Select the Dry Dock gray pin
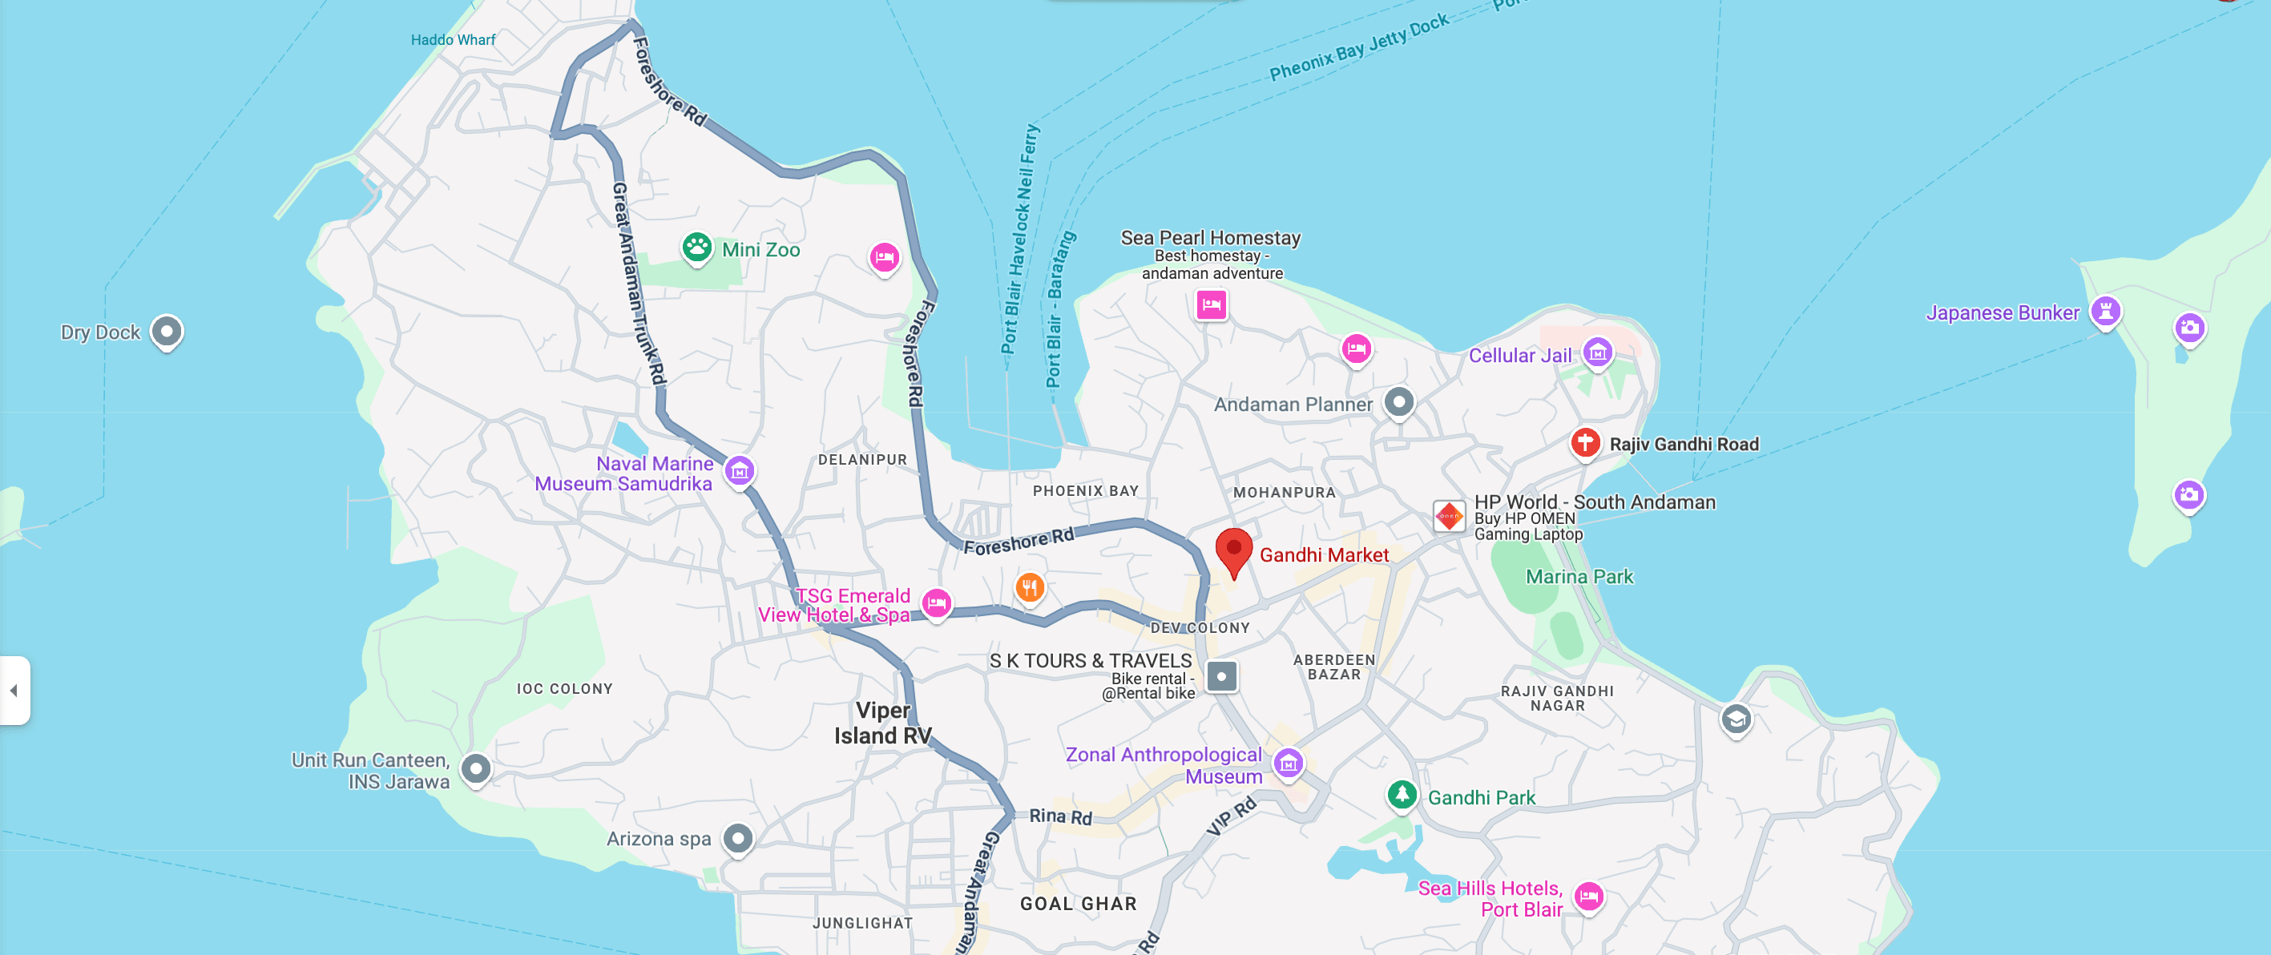 click(167, 333)
